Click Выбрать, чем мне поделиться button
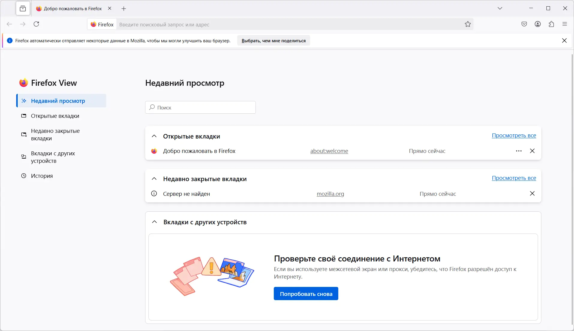The width and height of the screenshot is (574, 331). (274, 41)
